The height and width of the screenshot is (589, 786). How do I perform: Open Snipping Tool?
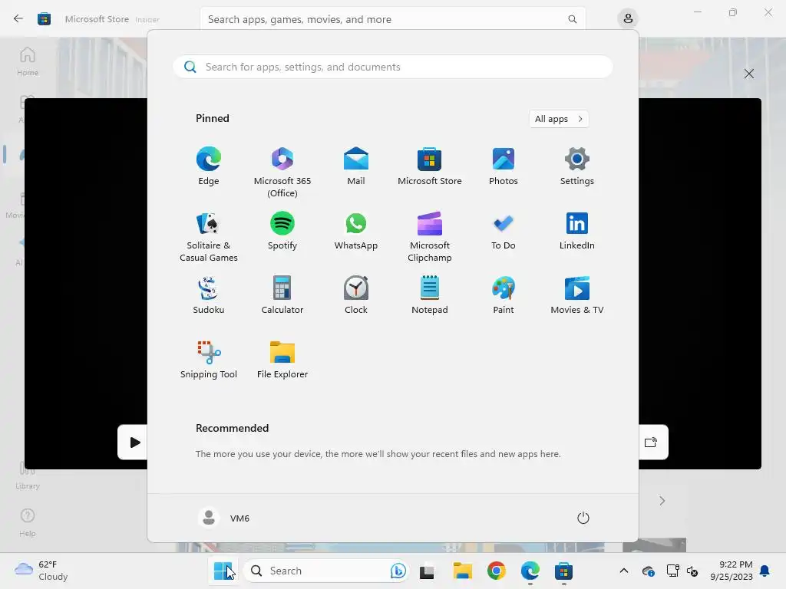click(209, 360)
